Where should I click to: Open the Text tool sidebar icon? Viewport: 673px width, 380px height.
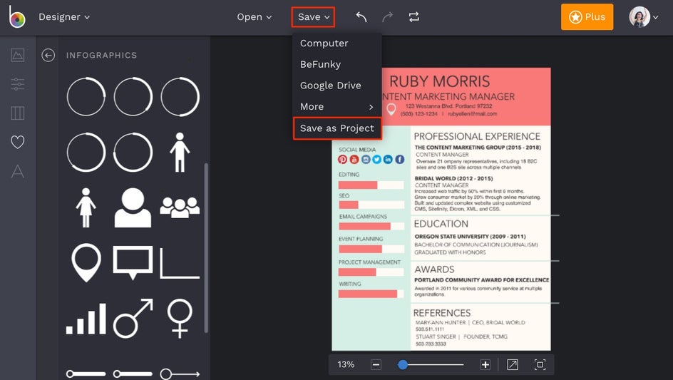pyautogui.click(x=18, y=171)
